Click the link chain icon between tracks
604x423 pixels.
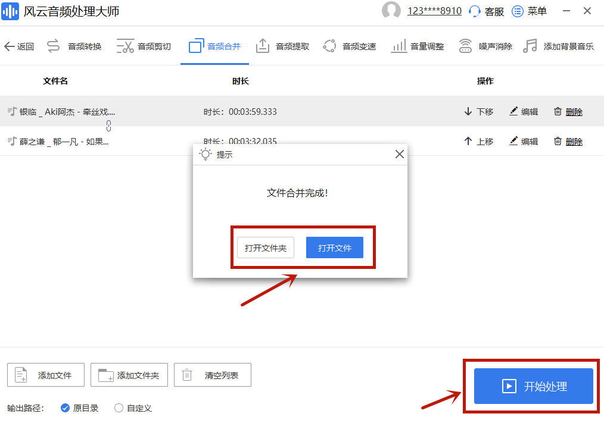pos(108,126)
